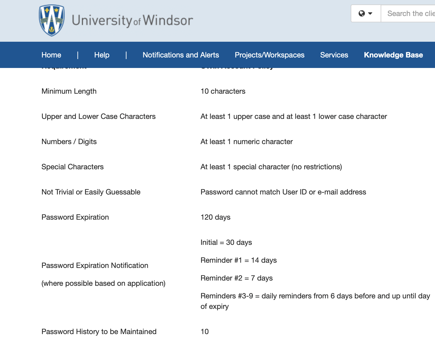Click the Special Characters requirement label
Image resolution: width=435 pixels, height=343 pixels.
[x=72, y=167]
